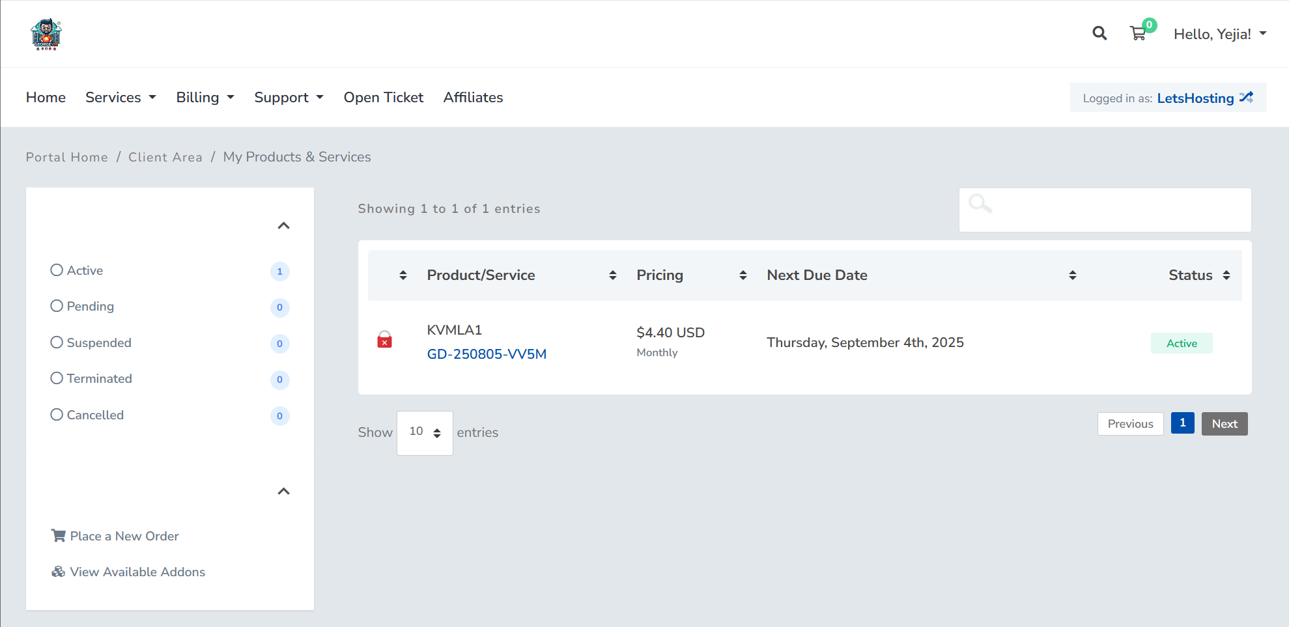Click the Client Area breadcrumb
Viewport: 1289px width, 627px height.
165,157
